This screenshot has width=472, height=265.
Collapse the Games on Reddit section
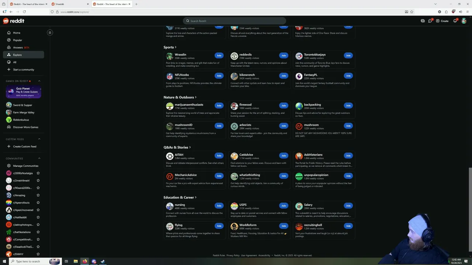coord(39,81)
